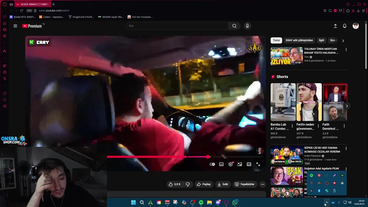Open a new tab with plus button
This screenshot has height=207, width=368.
(x=53, y=4)
